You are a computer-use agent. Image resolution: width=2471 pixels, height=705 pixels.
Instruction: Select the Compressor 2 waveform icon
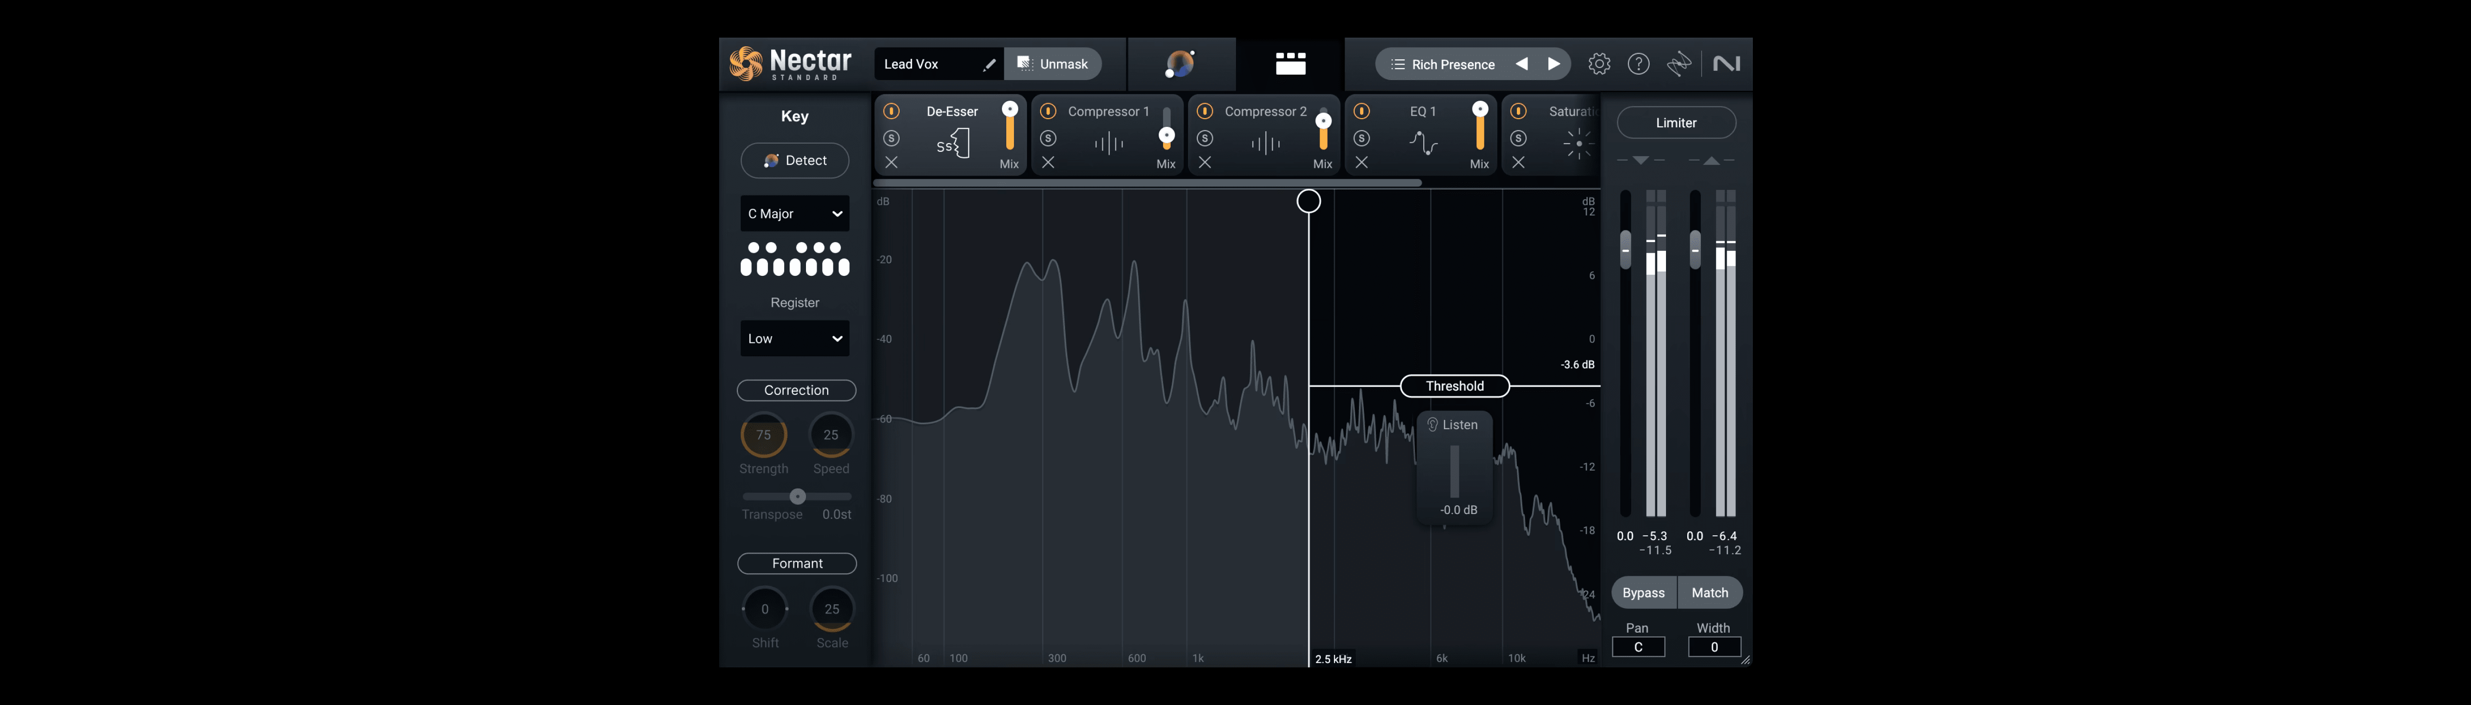[x=1266, y=144]
